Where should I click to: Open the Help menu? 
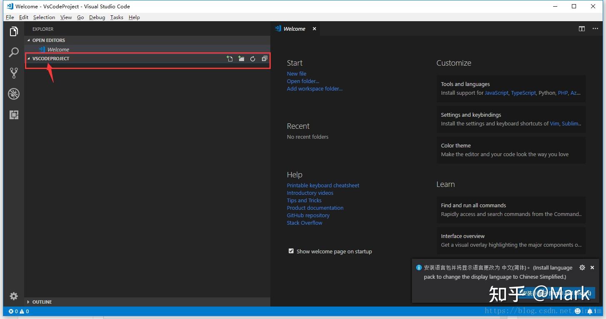click(x=134, y=17)
